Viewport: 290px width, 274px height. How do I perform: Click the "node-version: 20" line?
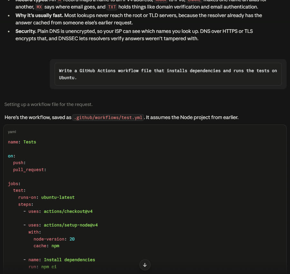coord(54,239)
